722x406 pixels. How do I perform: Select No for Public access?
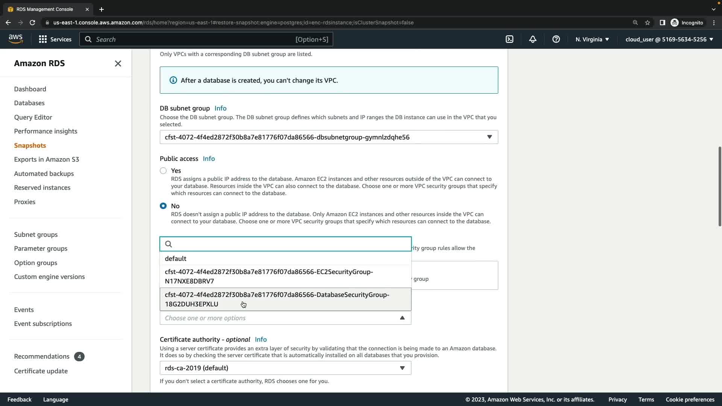pyautogui.click(x=163, y=206)
